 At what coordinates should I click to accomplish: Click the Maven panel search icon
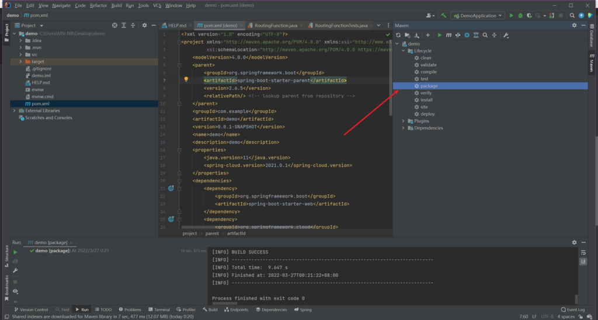(485, 35)
